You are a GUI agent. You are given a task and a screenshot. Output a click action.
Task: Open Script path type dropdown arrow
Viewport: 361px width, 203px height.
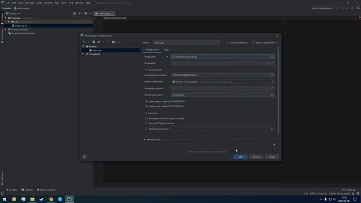coord(168,56)
